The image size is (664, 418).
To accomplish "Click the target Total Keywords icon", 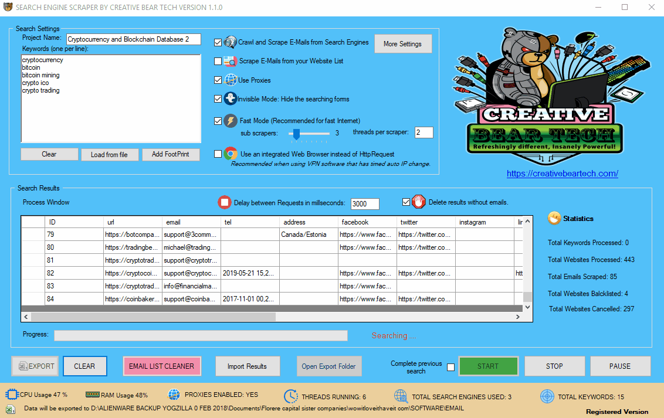I will coord(547,396).
